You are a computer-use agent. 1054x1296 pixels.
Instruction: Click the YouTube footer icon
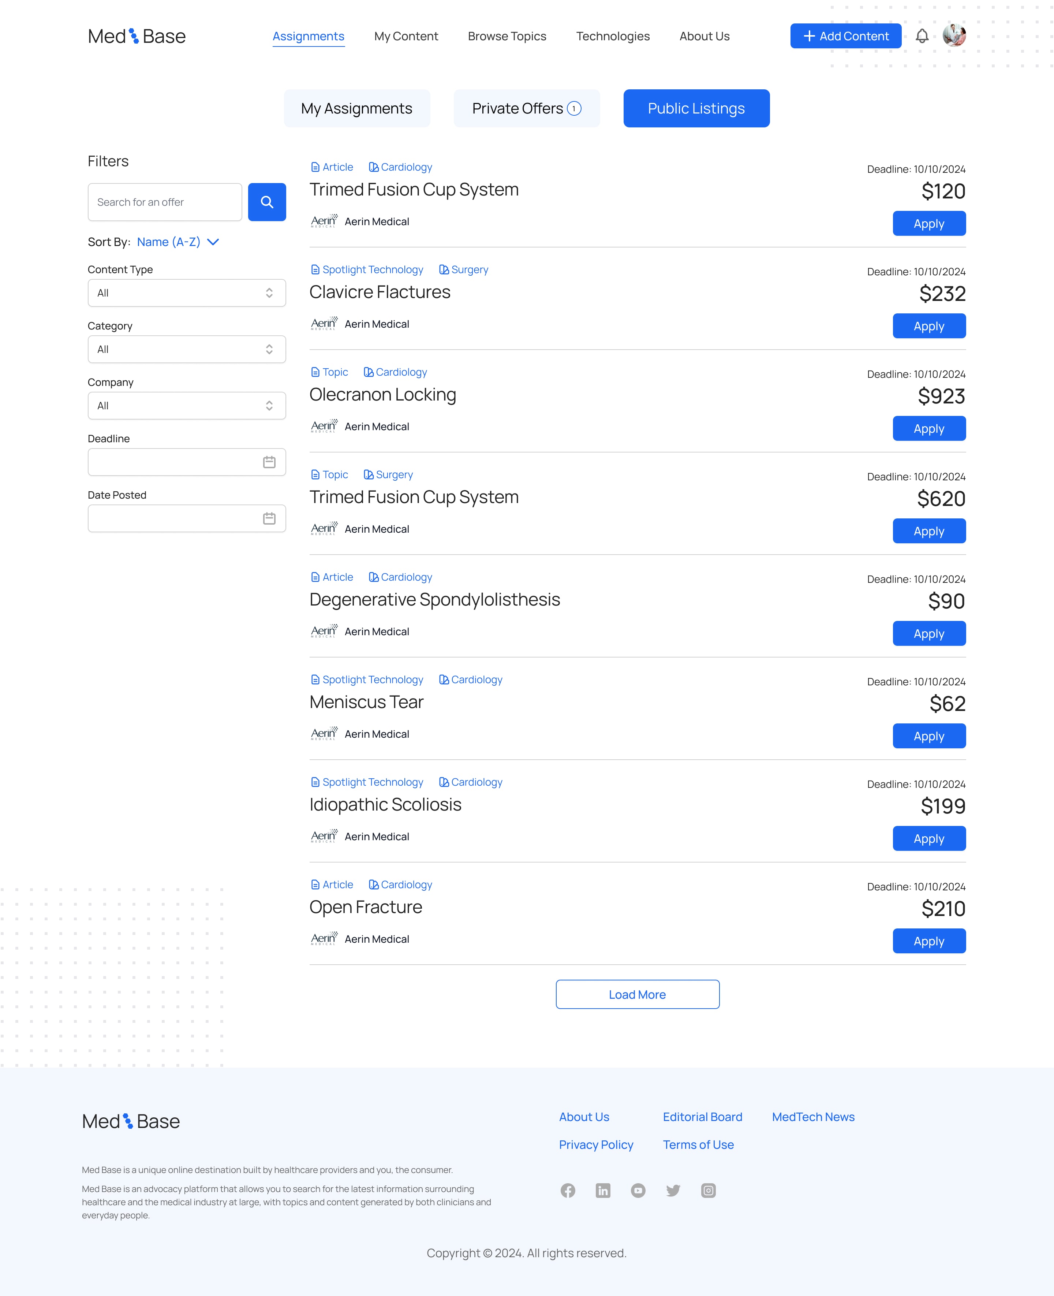(x=638, y=1190)
